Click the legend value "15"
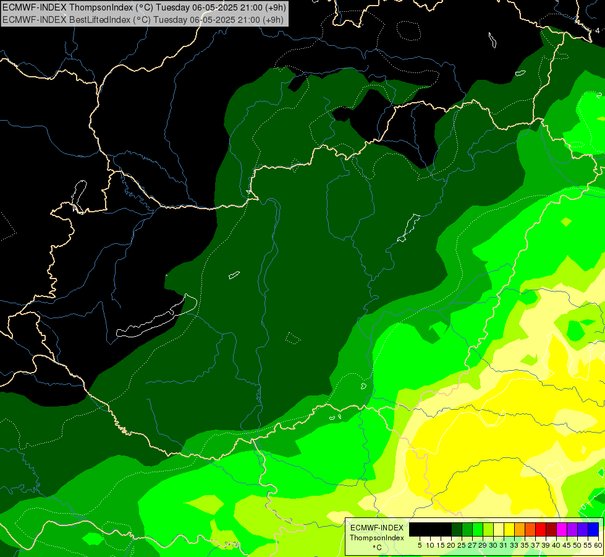The width and height of the screenshot is (605, 557). [441, 545]
